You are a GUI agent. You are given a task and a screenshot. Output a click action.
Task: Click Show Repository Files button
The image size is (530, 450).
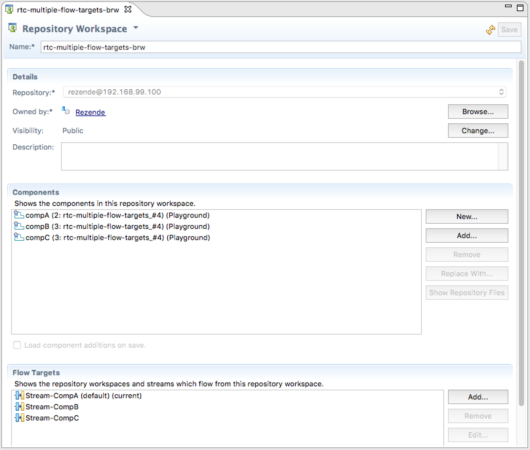tap(467, 293)
